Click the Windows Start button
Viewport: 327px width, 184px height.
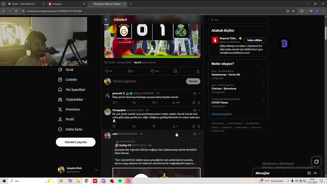click(x=4, y=181)
